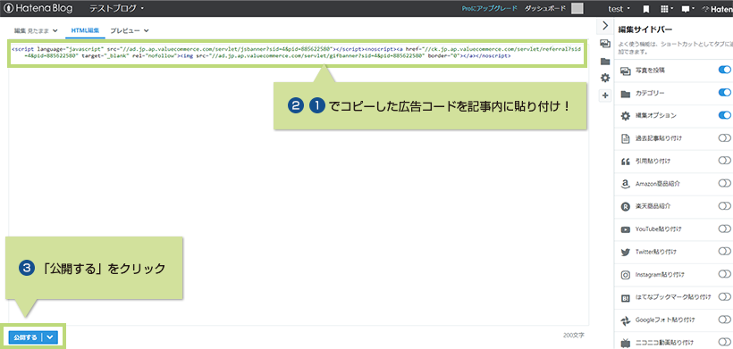Toggle off 編集オプション shortcut
The image size is (733, 349).
click(725, 115)
